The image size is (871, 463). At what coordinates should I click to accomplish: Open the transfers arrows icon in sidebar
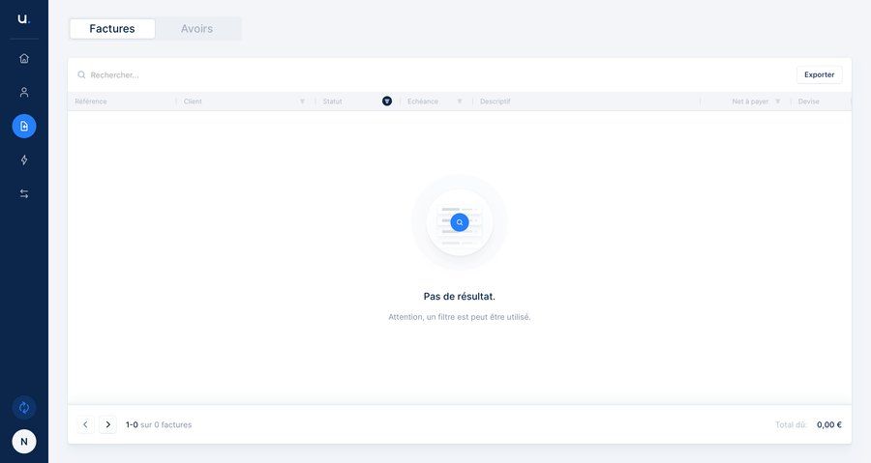pos(24,193)
